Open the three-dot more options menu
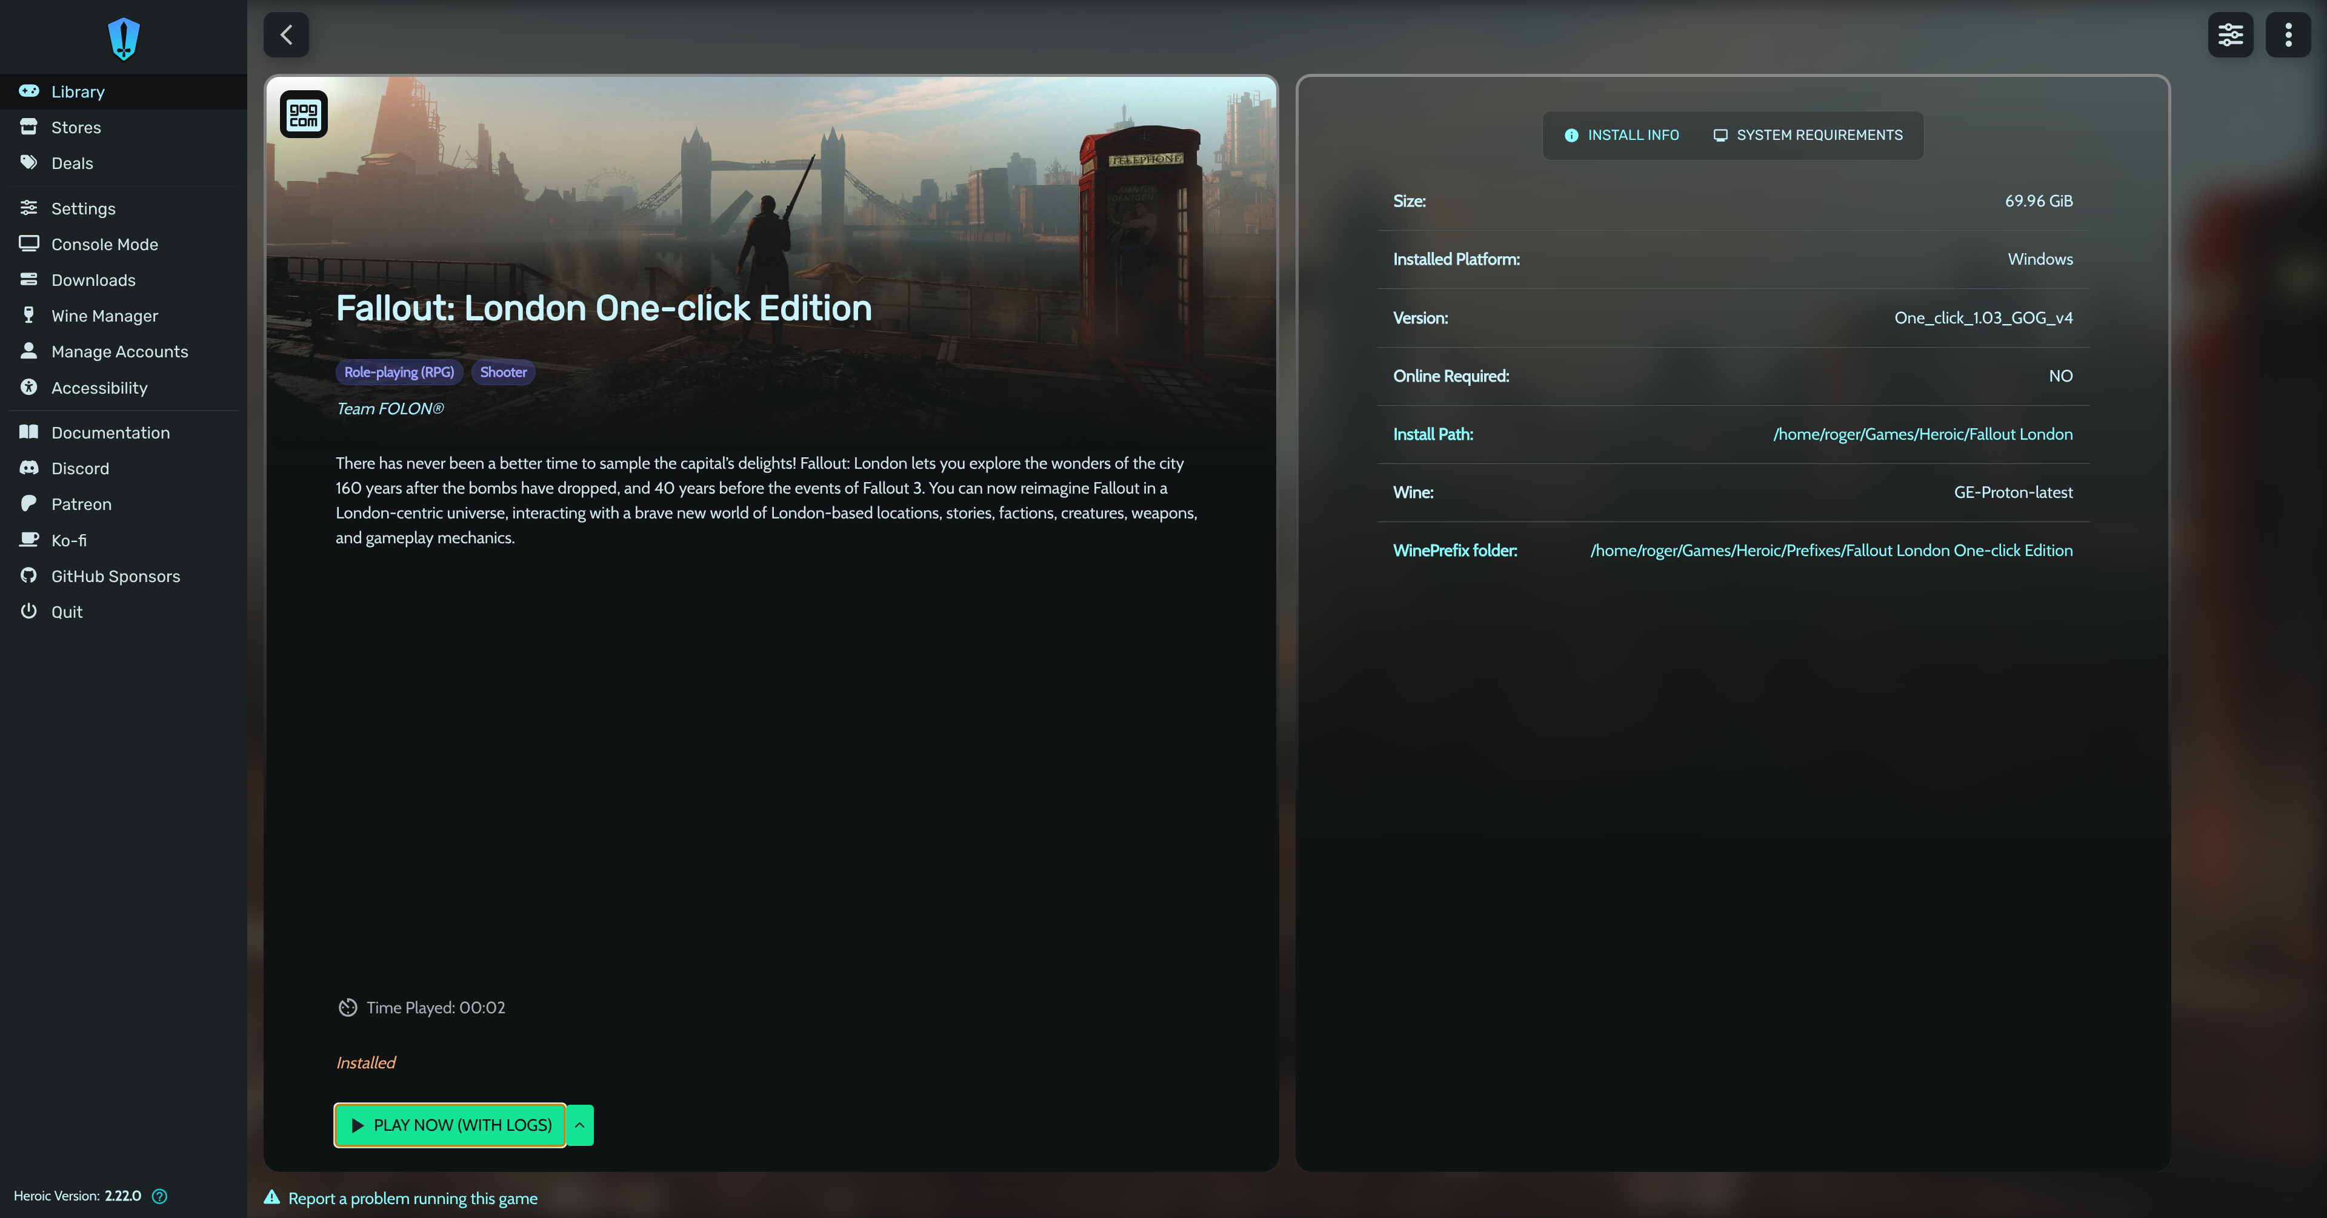 point(2288,35)
